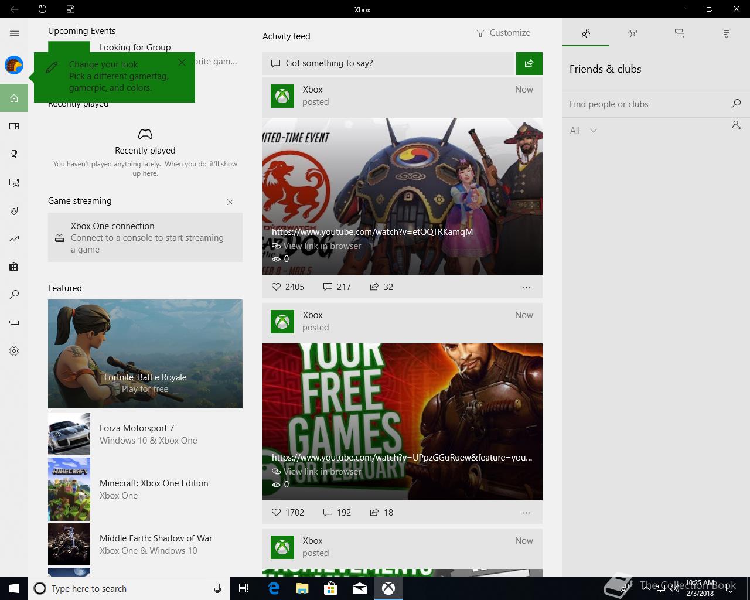The height and width of the screenshot is (600, 750).
Task: Open comments on post with 192 comments
Action: [x=337, y=513]
